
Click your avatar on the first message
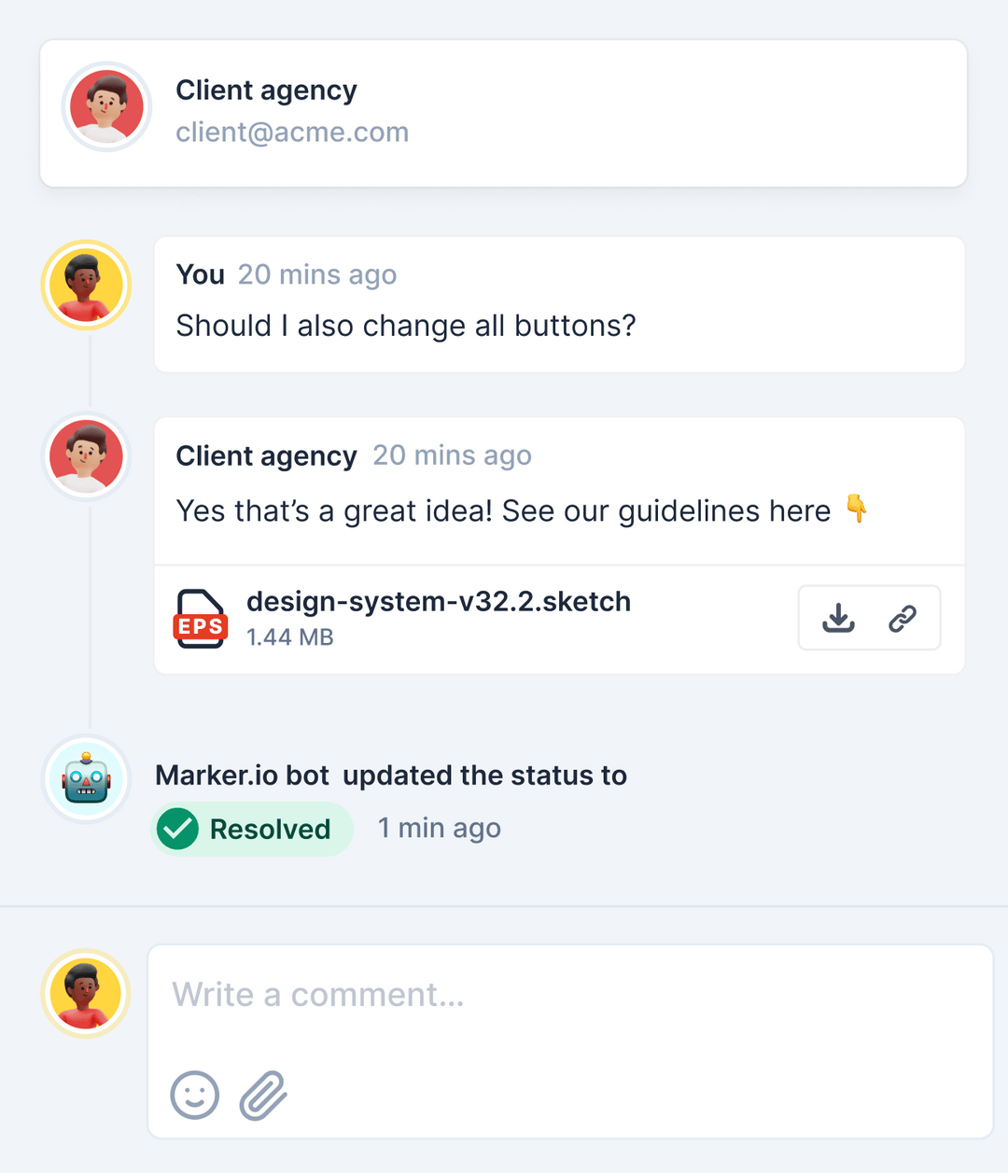[86, 285]
